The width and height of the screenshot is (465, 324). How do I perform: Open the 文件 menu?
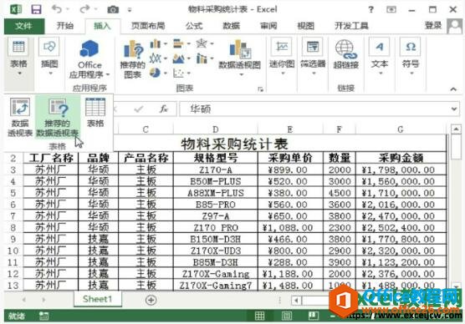[24, 26]
